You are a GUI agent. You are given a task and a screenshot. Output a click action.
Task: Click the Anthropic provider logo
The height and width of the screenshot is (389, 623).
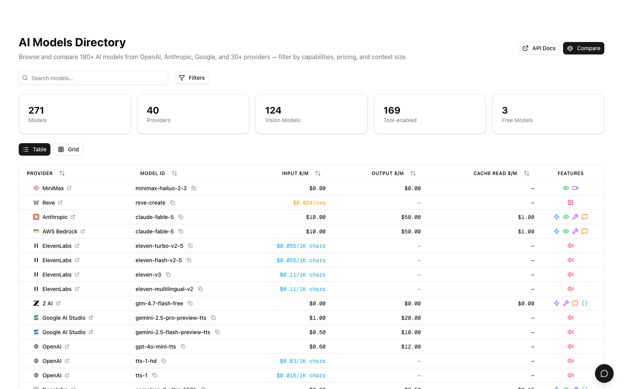pos(36,217)
